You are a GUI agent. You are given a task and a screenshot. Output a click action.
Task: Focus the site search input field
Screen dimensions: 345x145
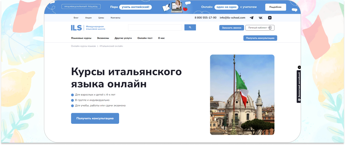155,27
